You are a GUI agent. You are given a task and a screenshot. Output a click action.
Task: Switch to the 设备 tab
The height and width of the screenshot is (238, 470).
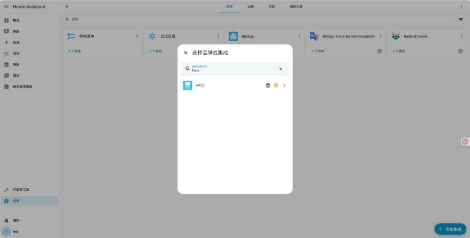pos(251,7)
